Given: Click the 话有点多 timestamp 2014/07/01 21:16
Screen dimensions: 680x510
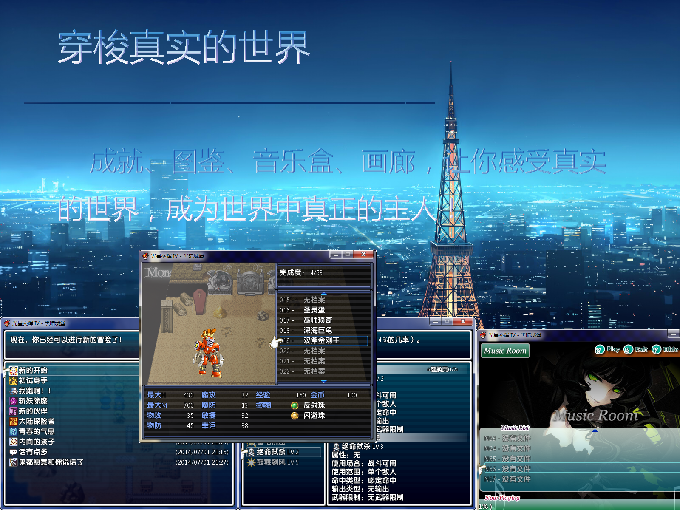Looking at the screenshot, I should pyautogui.click(x=202, y=452).
